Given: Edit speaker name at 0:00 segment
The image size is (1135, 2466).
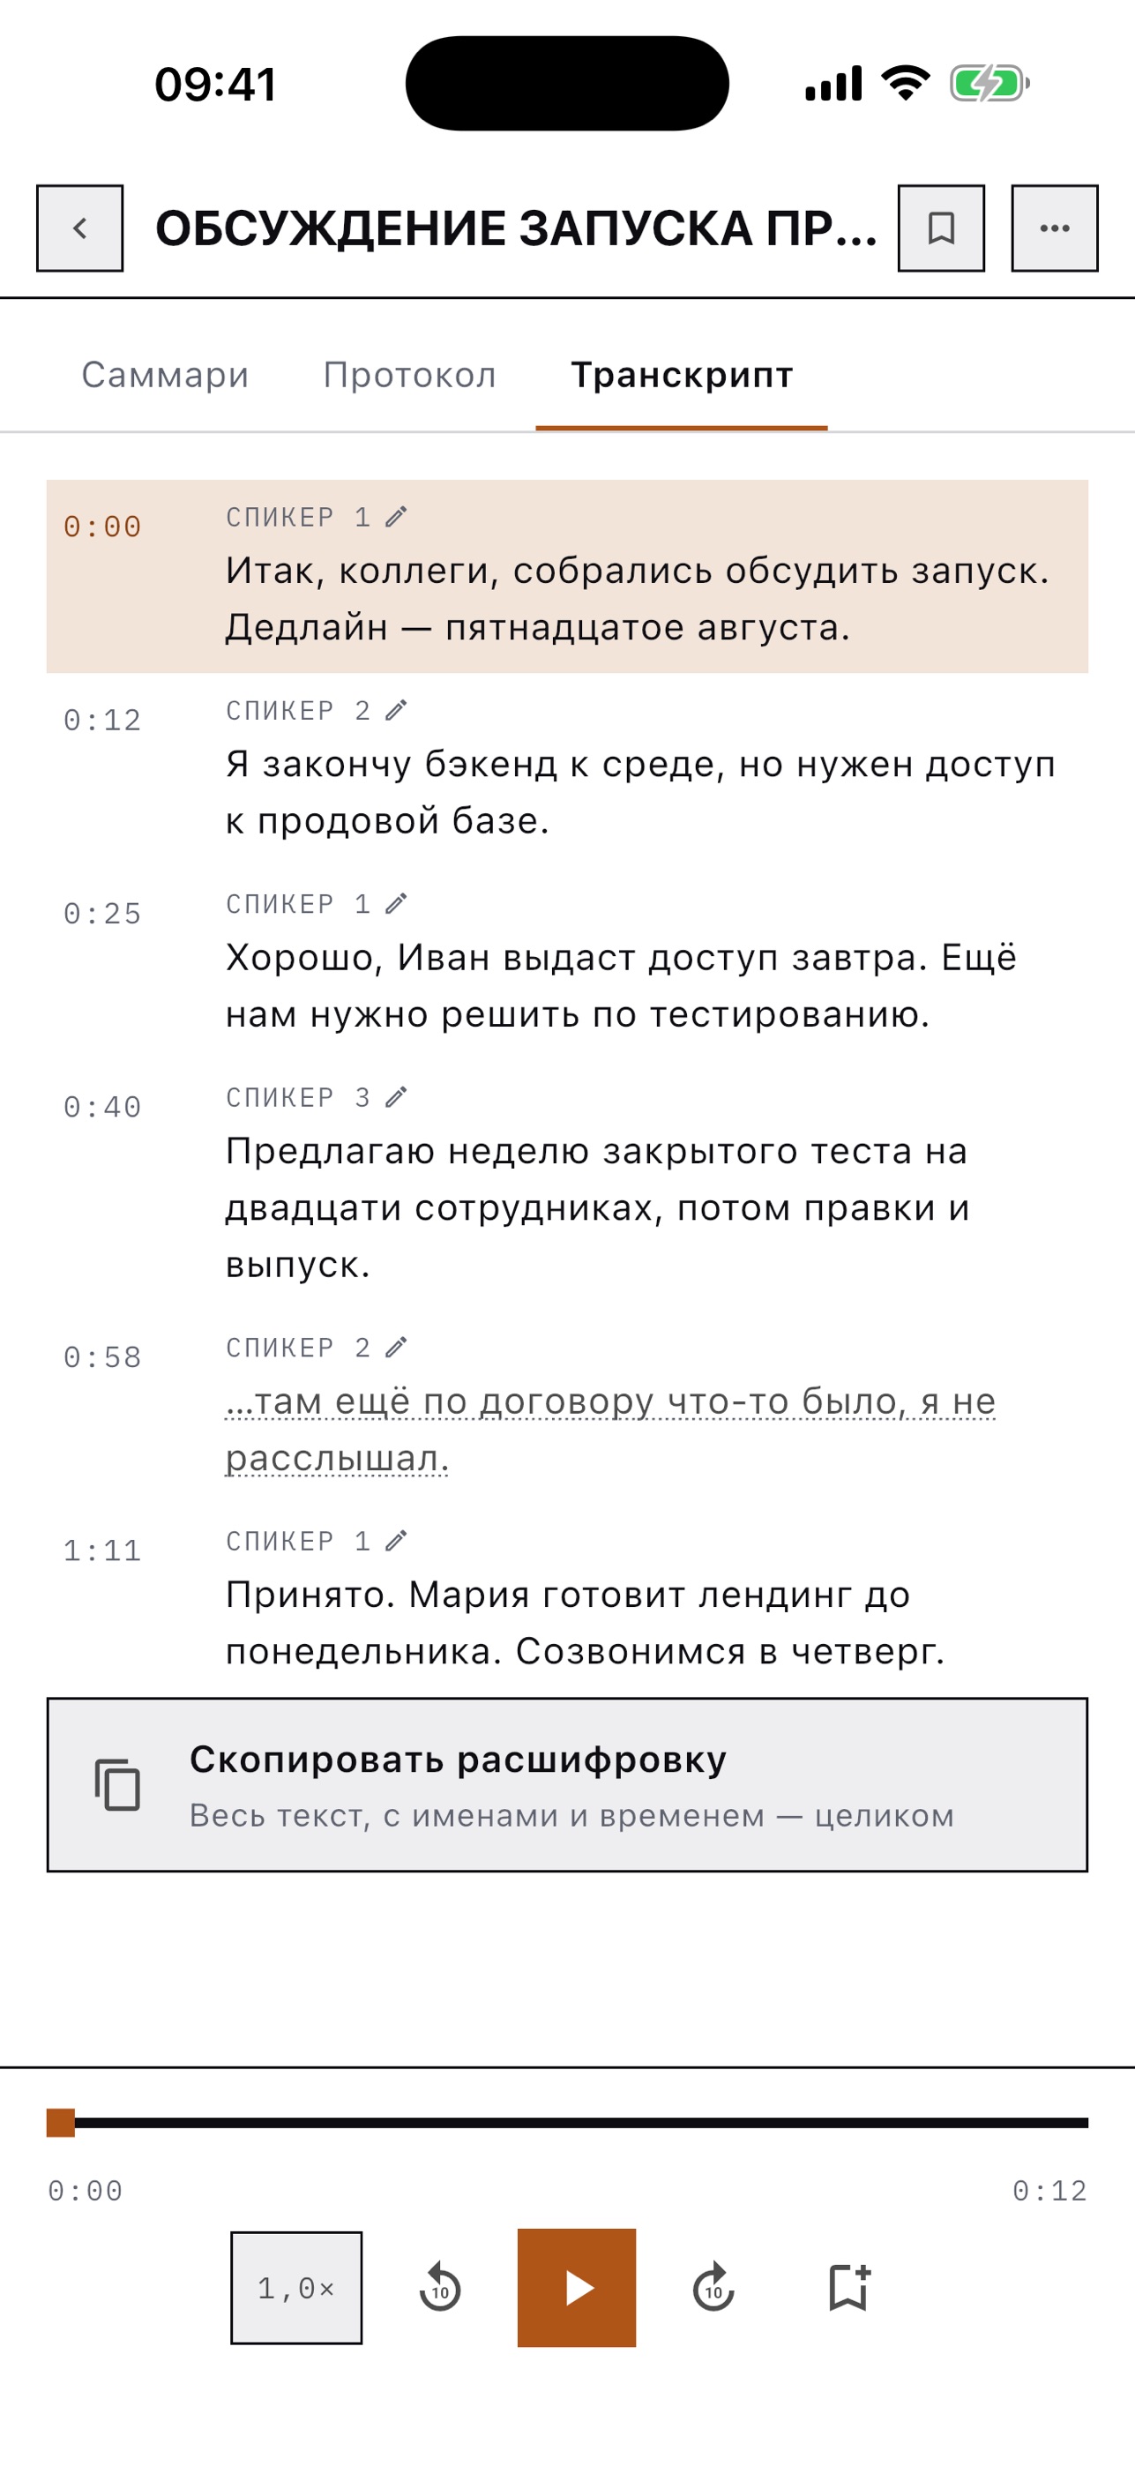Looking at the screenshot, I should pos(396,517).
